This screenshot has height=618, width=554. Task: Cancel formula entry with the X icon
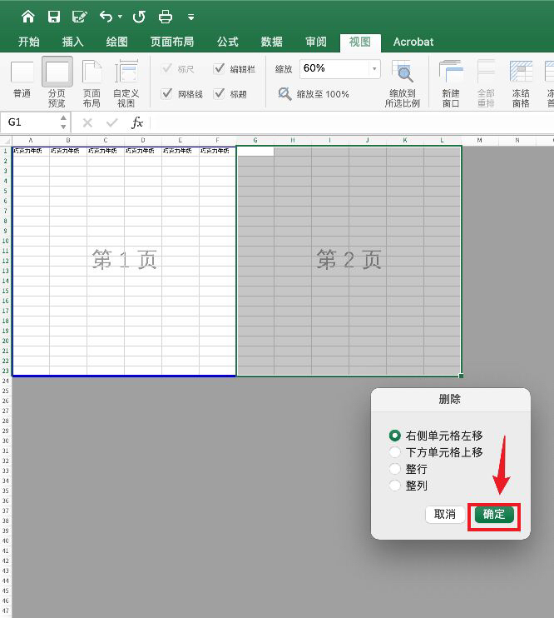(87, 123)
